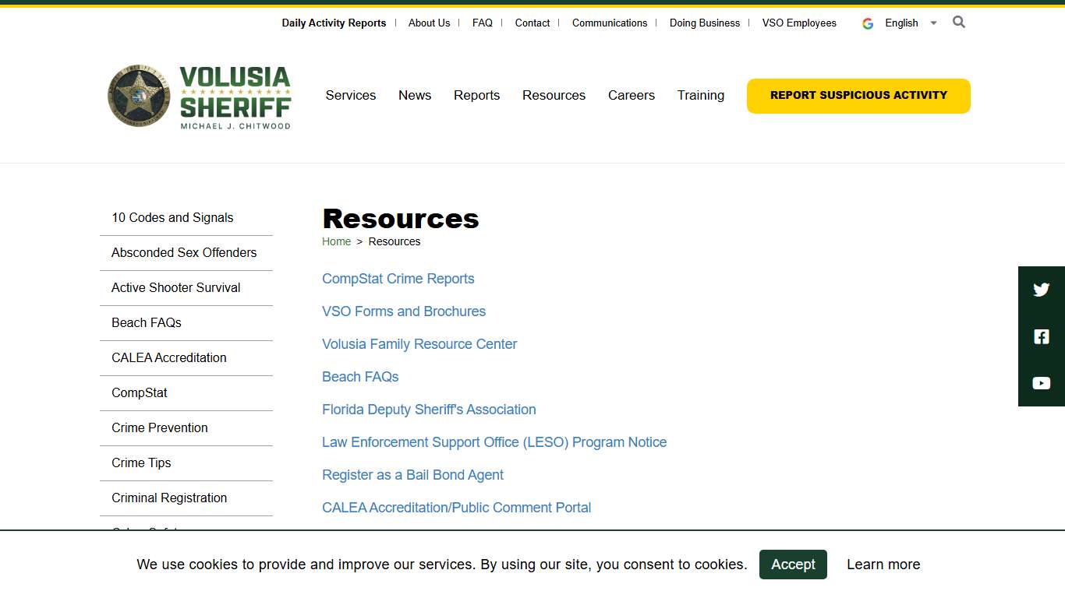Click the Twitter icon in the sidebar
The width and height of the screenshot is (1065, 598).
(x=1041, y=289)
